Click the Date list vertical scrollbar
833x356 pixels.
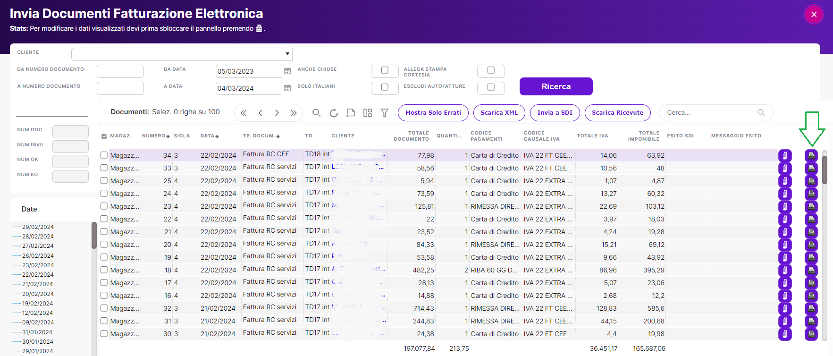(94, 235)
